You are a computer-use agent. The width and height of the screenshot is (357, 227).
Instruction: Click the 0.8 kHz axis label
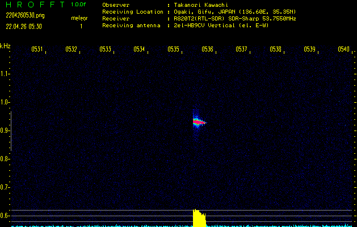[x=5, y=159]
